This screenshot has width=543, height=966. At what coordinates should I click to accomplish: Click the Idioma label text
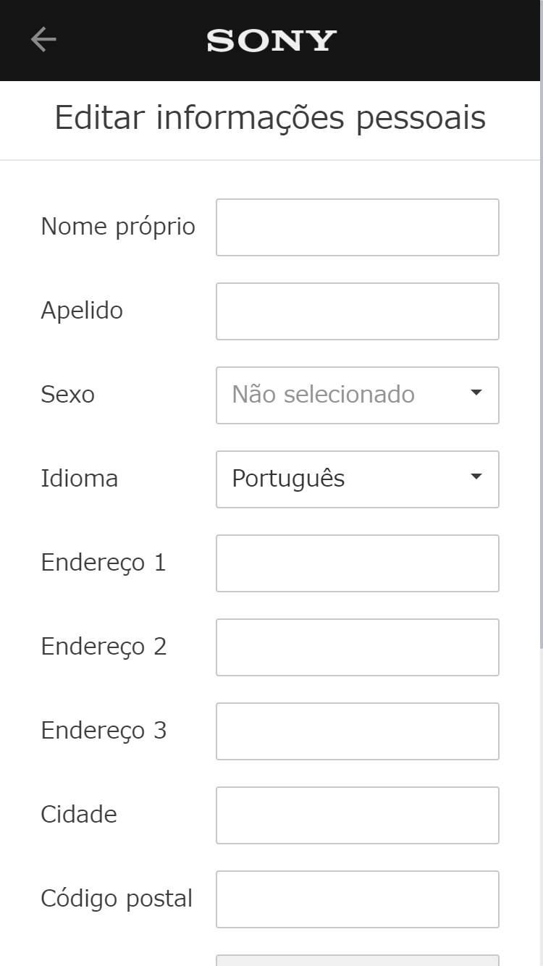point(80,479)
